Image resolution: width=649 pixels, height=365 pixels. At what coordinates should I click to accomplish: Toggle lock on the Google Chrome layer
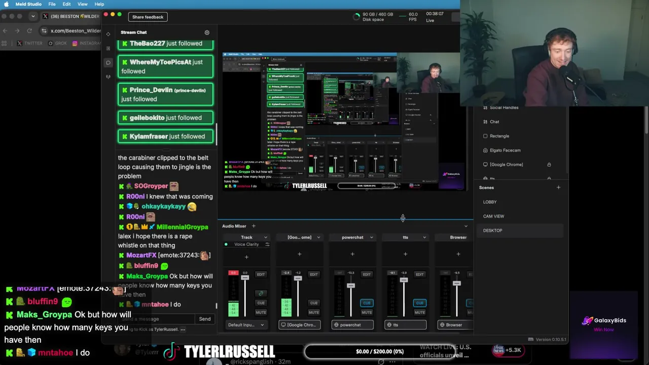coord(549,164)
